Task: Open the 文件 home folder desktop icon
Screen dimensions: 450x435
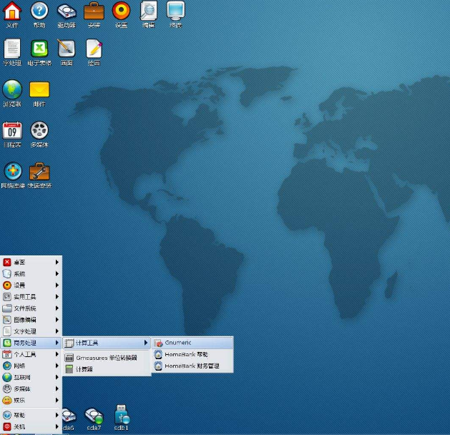Action: tap(12, 11)
